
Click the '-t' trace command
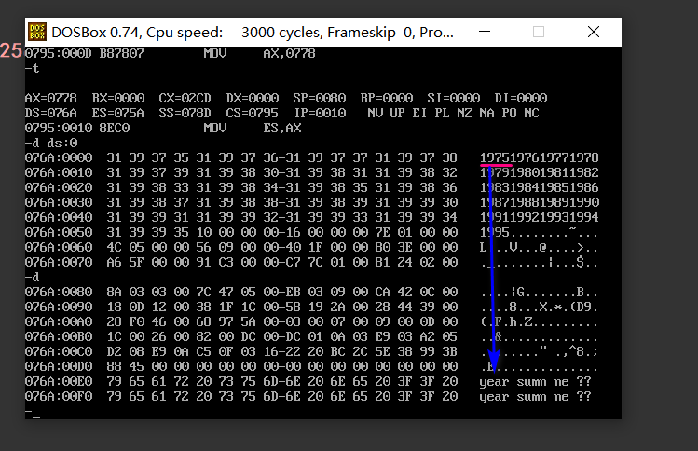coord(32,69)
